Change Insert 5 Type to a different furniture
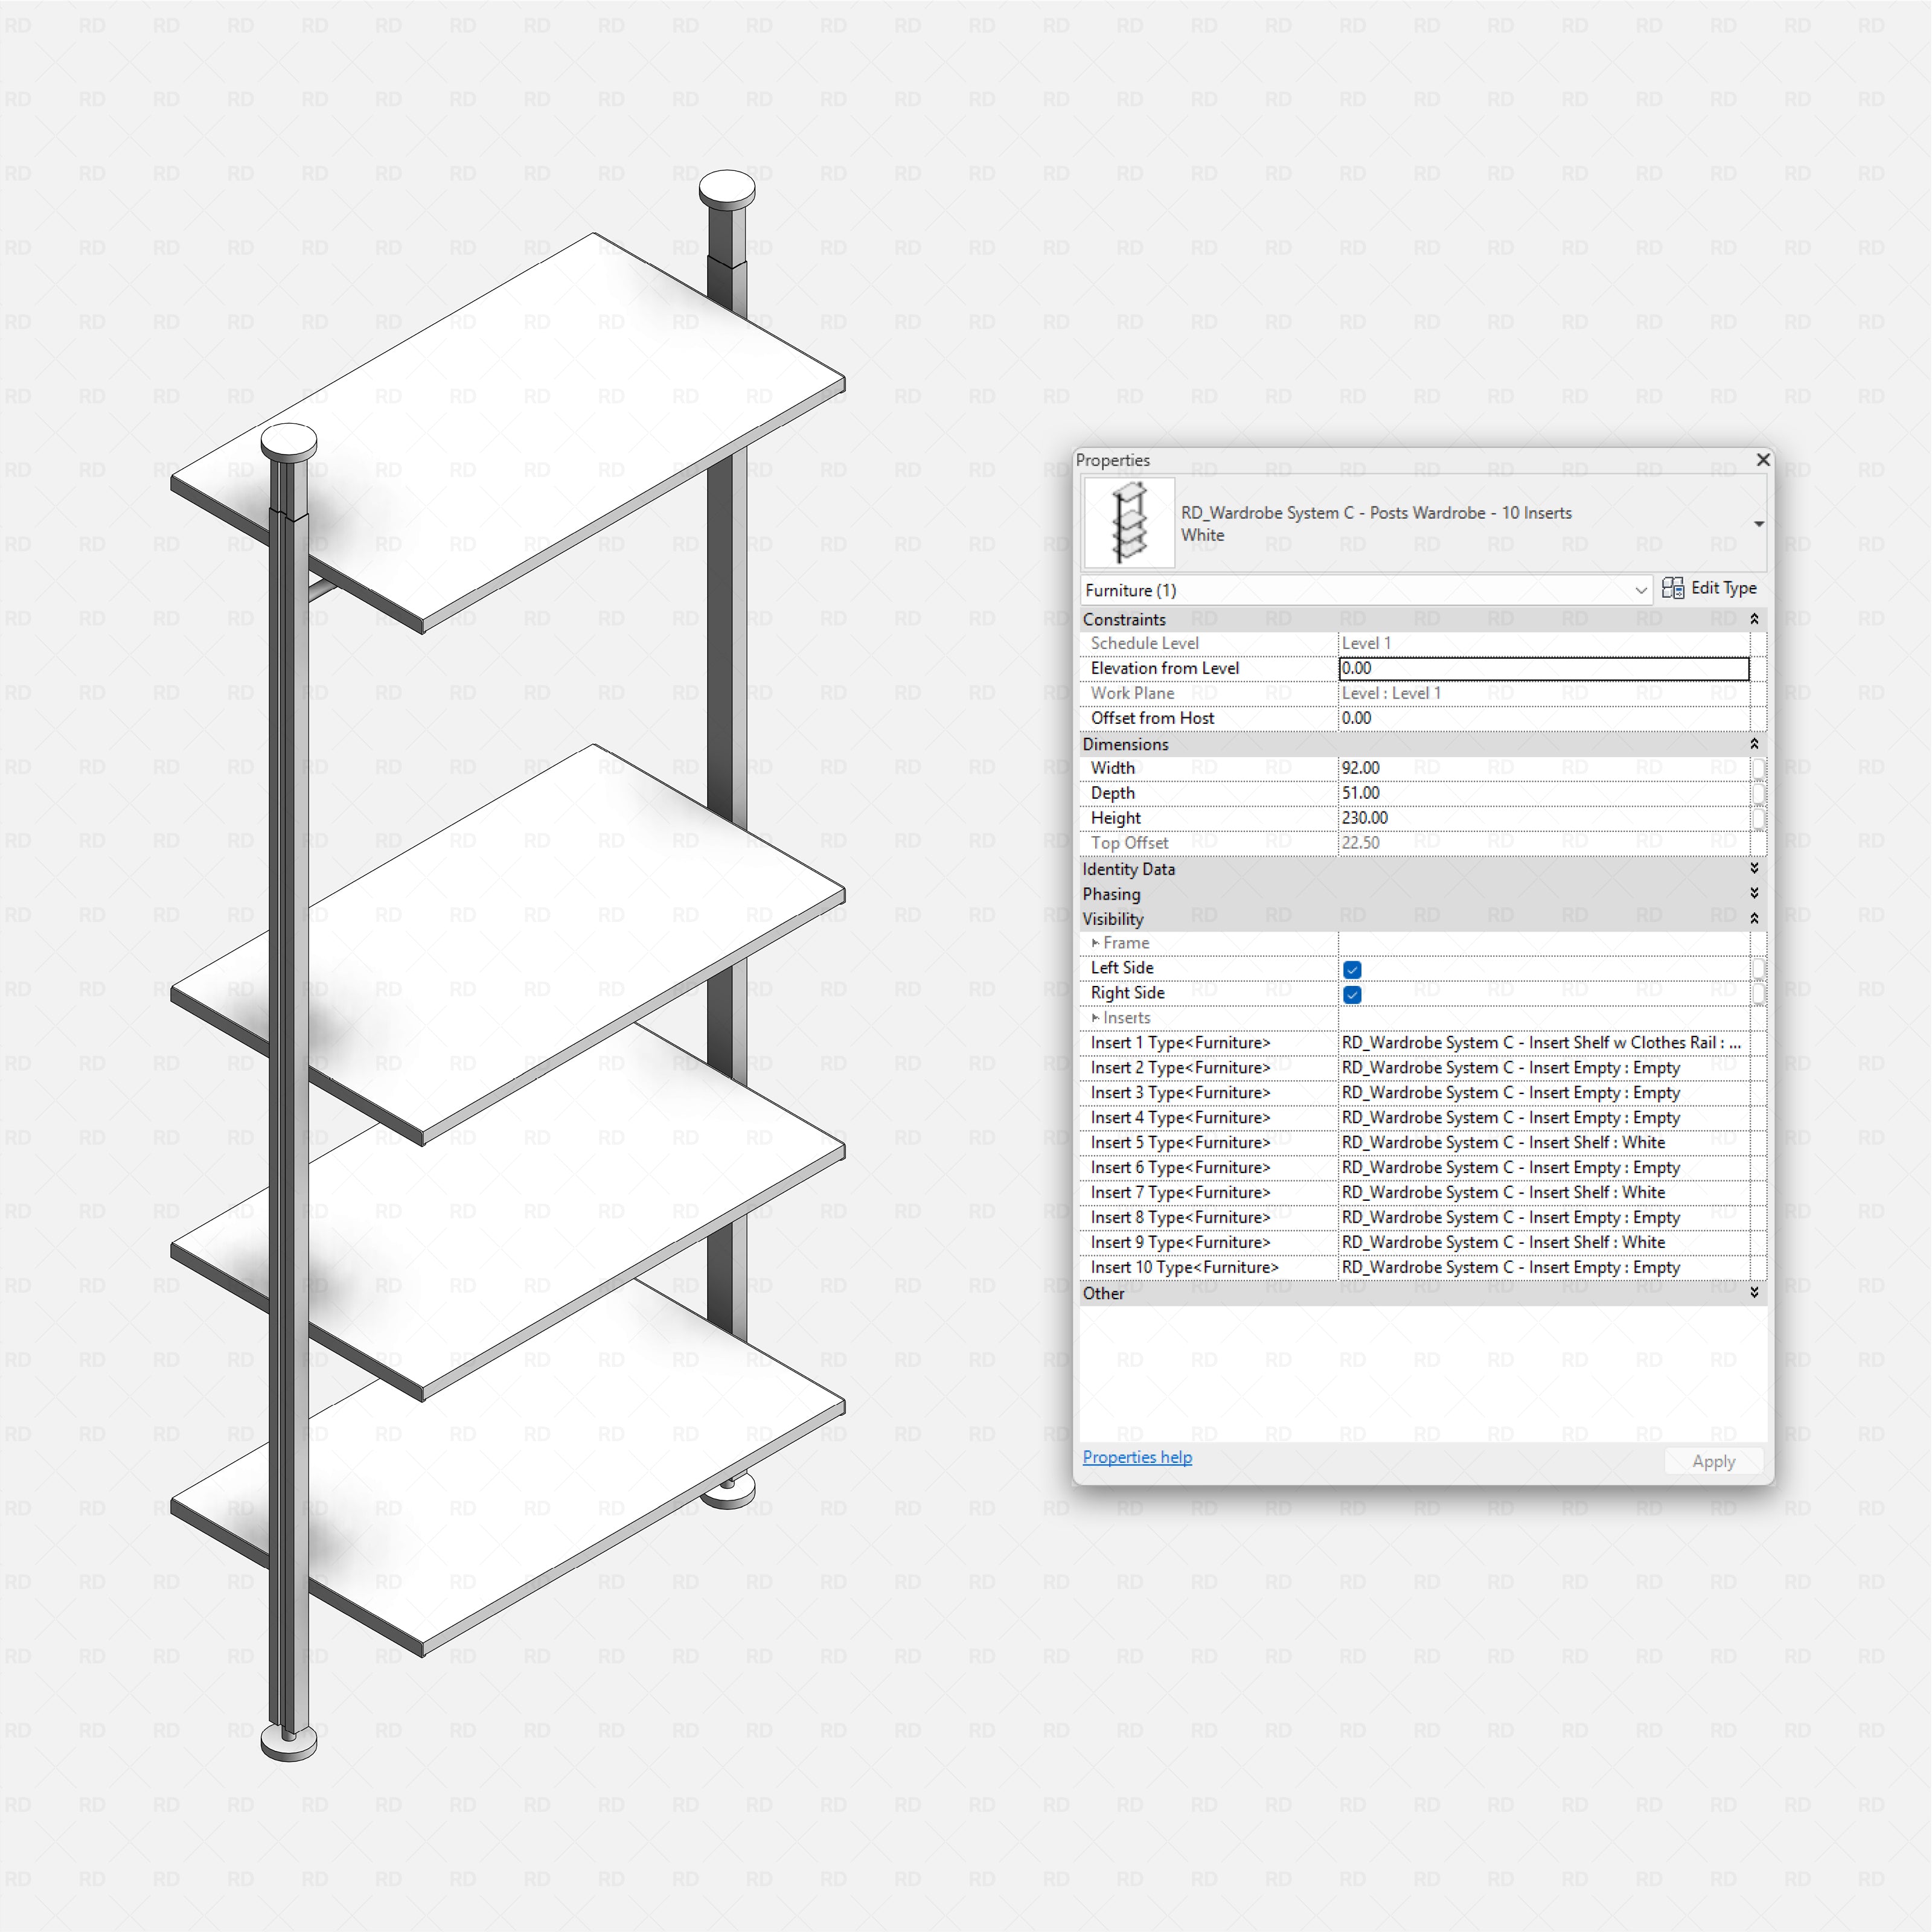The width and height of the screenshot is (1932, 1932). [1540, 1142]
